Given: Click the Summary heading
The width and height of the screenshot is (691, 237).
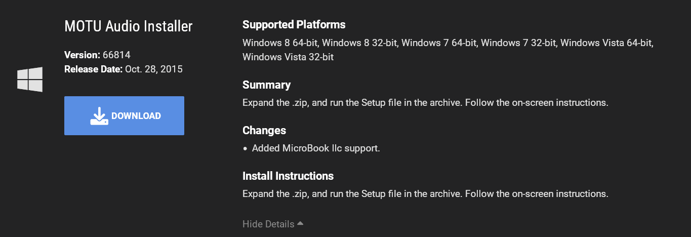Looking at the screenshot, I should pyautogui.click(x=267, y=85).
